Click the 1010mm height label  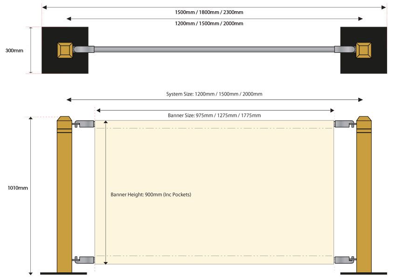[x=18, y=188]
